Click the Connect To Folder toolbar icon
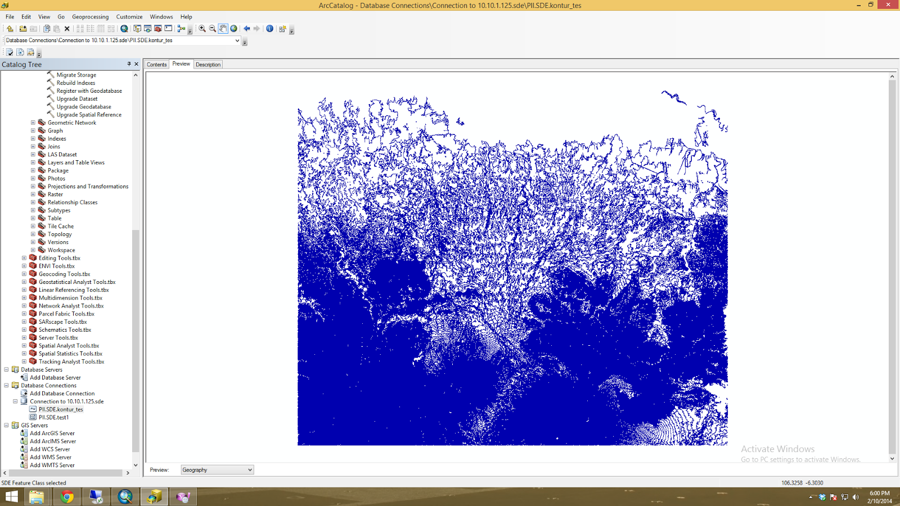Screen dimensions: 900x506 click(22, 28)
